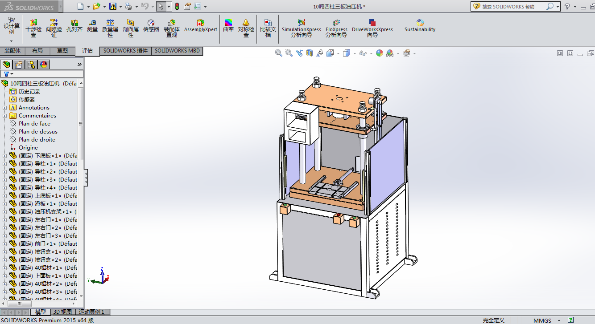Select the 测量 measure tool
This screenshot has width=595, height=324.
click(92, 26)
